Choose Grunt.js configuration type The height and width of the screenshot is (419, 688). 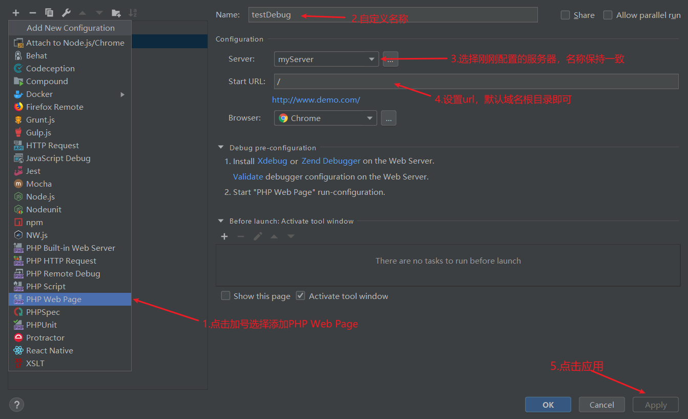pos(70,119)
